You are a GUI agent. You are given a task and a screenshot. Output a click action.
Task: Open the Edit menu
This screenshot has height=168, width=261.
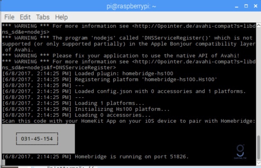pos(25,17)
